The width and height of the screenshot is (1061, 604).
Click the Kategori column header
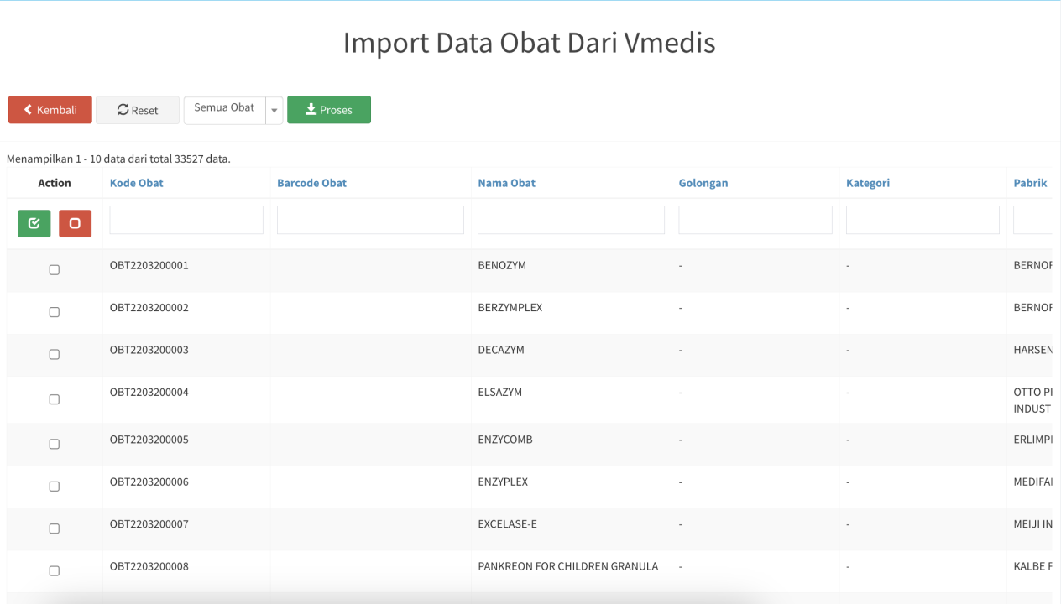[868, 183]
